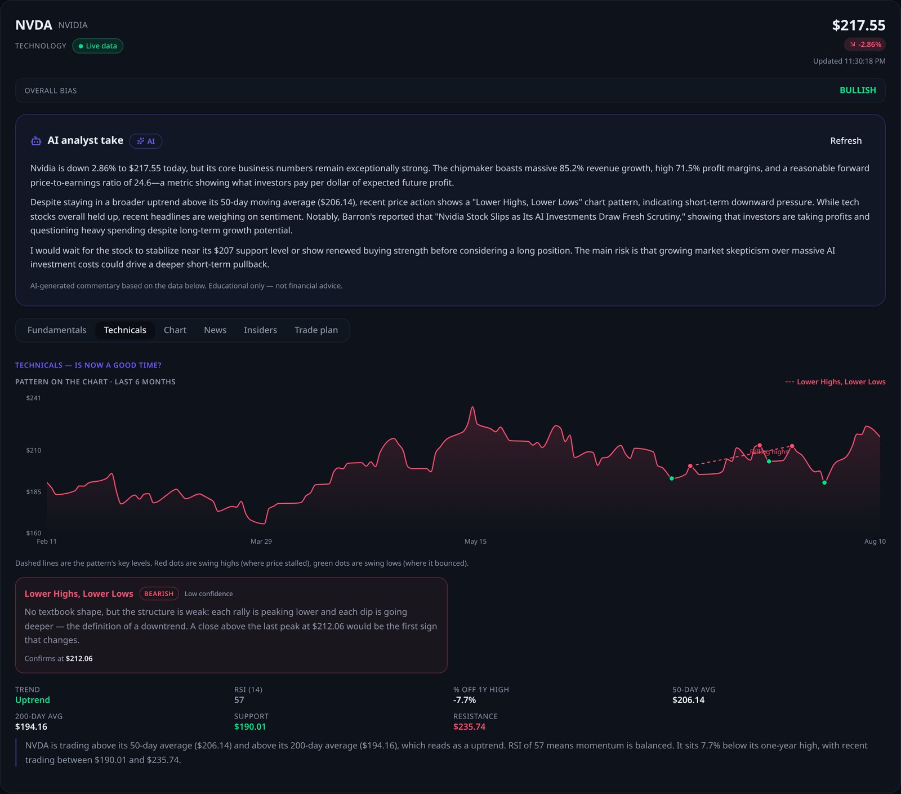Image resolution: width=901 pixels, height=794 pixels.
Task: Click the support value $190.01
Action: (x=250, y=727)
